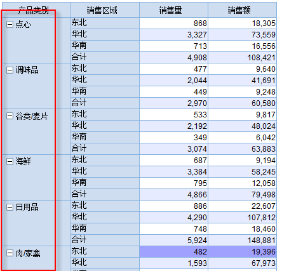This screenshot has height=271, width=282.
Task: Select the 海鲜 华北 quantity cell 3,384
Action: point(173,171)
